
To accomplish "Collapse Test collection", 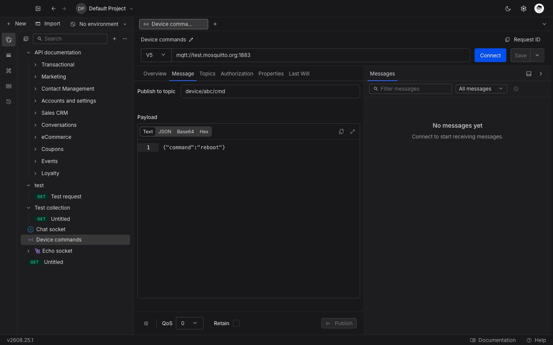I will (x=29, y=208).
